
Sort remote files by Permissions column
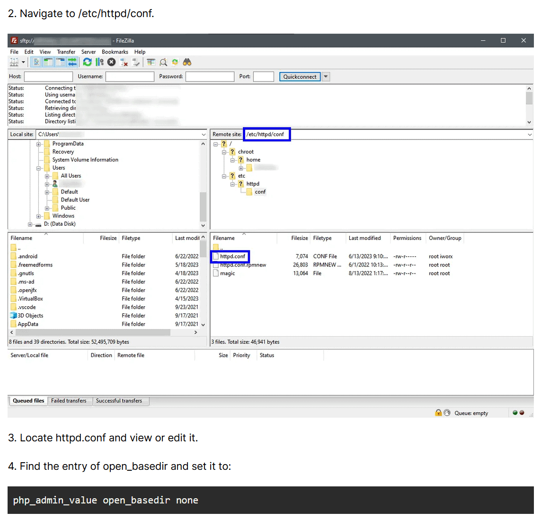pyautogui.click(x=407, y=238)
